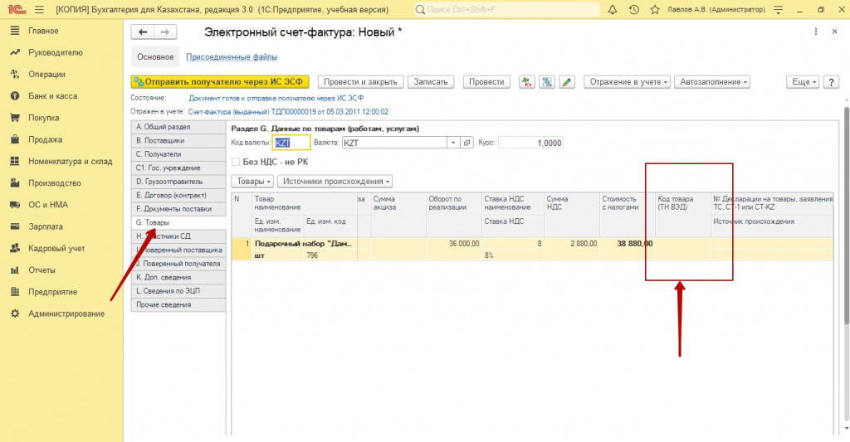Select K. Доп. сведения tab
This screenshot has height=442, width=850.
pos(178,277)
